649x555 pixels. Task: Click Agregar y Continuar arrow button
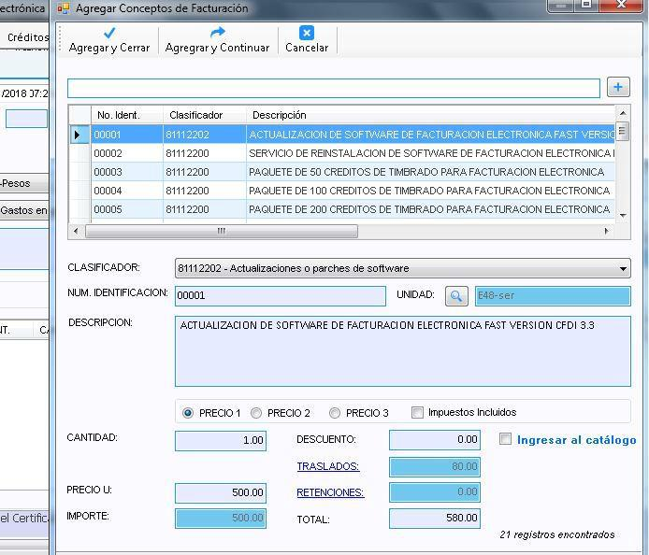217,40
